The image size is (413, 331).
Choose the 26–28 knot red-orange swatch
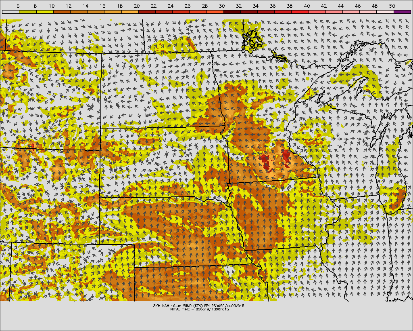click(198, 12)
